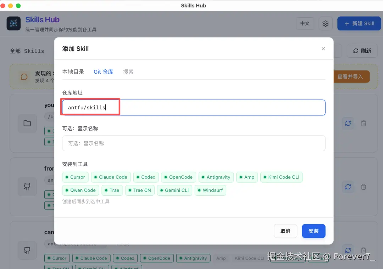Click the 安装 install button

coord(313,231)
